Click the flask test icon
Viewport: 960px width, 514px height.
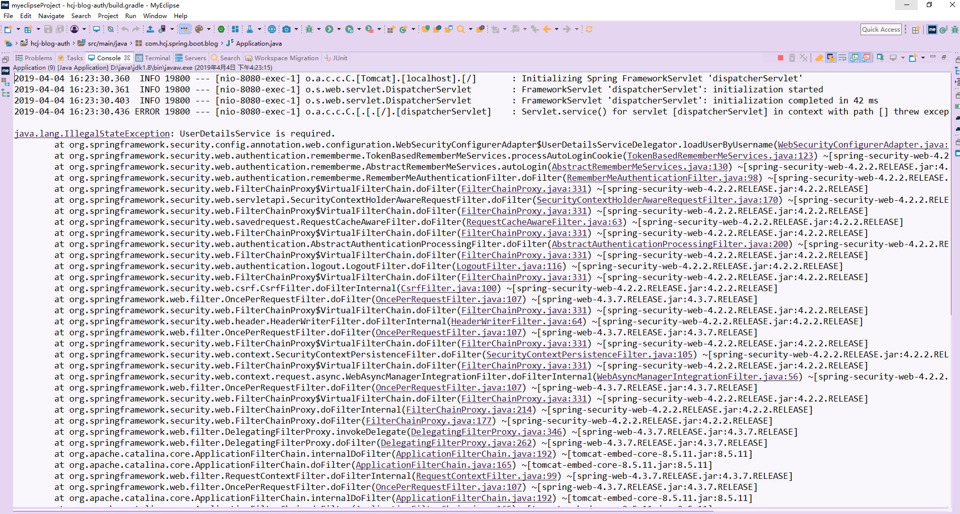250,30
